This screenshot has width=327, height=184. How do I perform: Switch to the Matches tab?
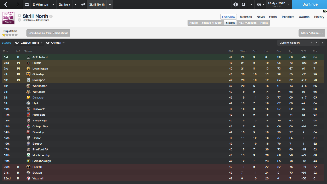(246, 17)
